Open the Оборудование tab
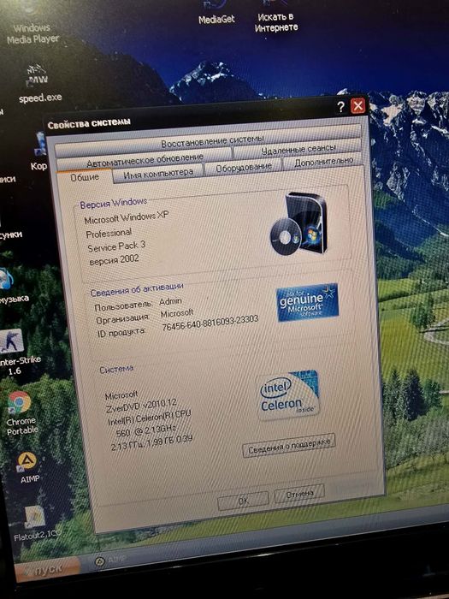449x599 pixels. pos(244,167)
